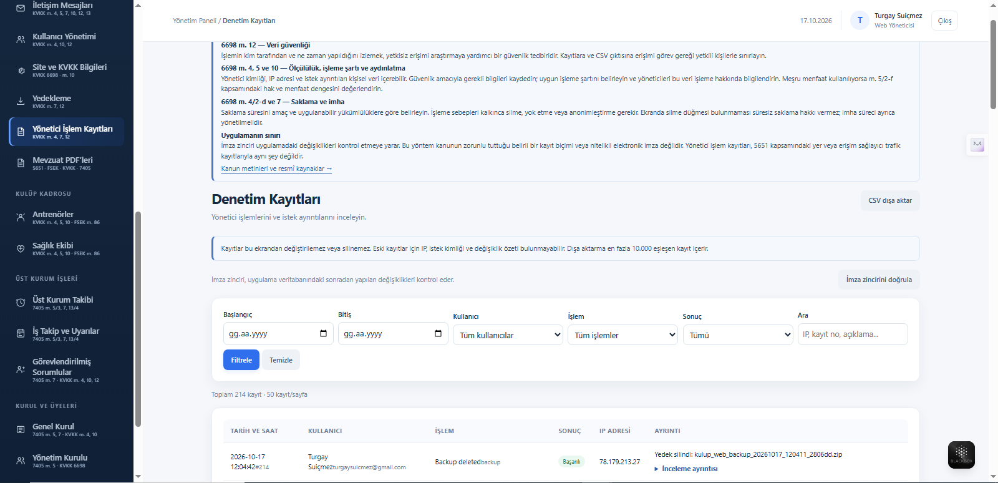998x483 pixels.
Task: Click the Sağlık Ekibi shield icon
Action: (21, 249)
